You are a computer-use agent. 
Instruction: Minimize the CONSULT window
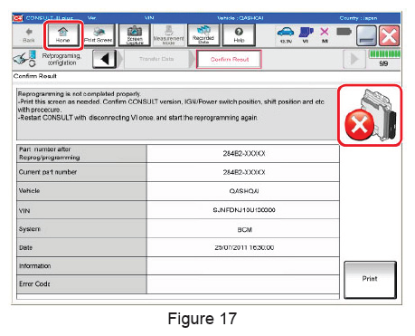[x=366, y=35]
